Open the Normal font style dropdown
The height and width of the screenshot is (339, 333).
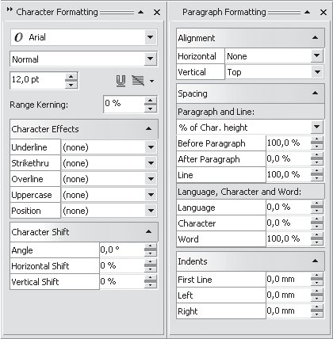[x=151, y=59]
